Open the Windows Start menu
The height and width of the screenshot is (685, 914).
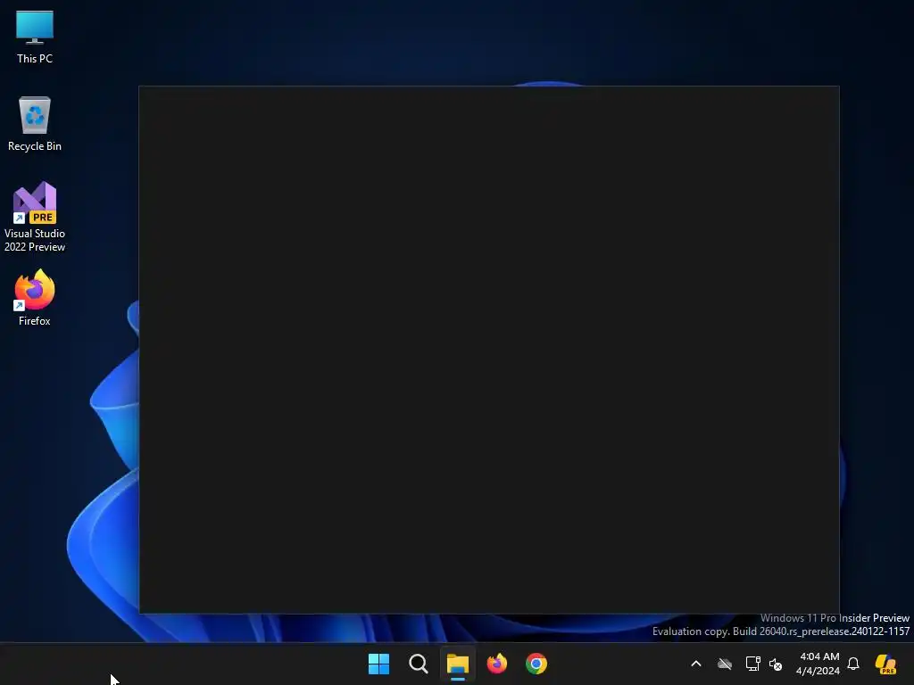pos(378,664)
